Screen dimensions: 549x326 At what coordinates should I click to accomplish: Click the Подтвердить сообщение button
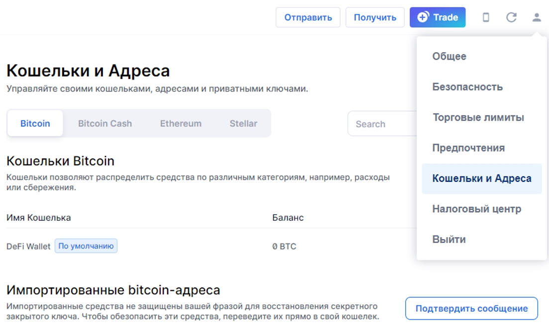click(x=471, y=309)
